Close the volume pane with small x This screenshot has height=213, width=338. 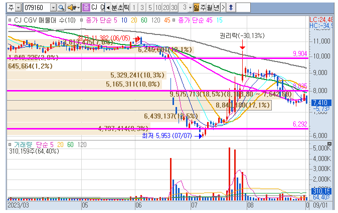[329, 143]
